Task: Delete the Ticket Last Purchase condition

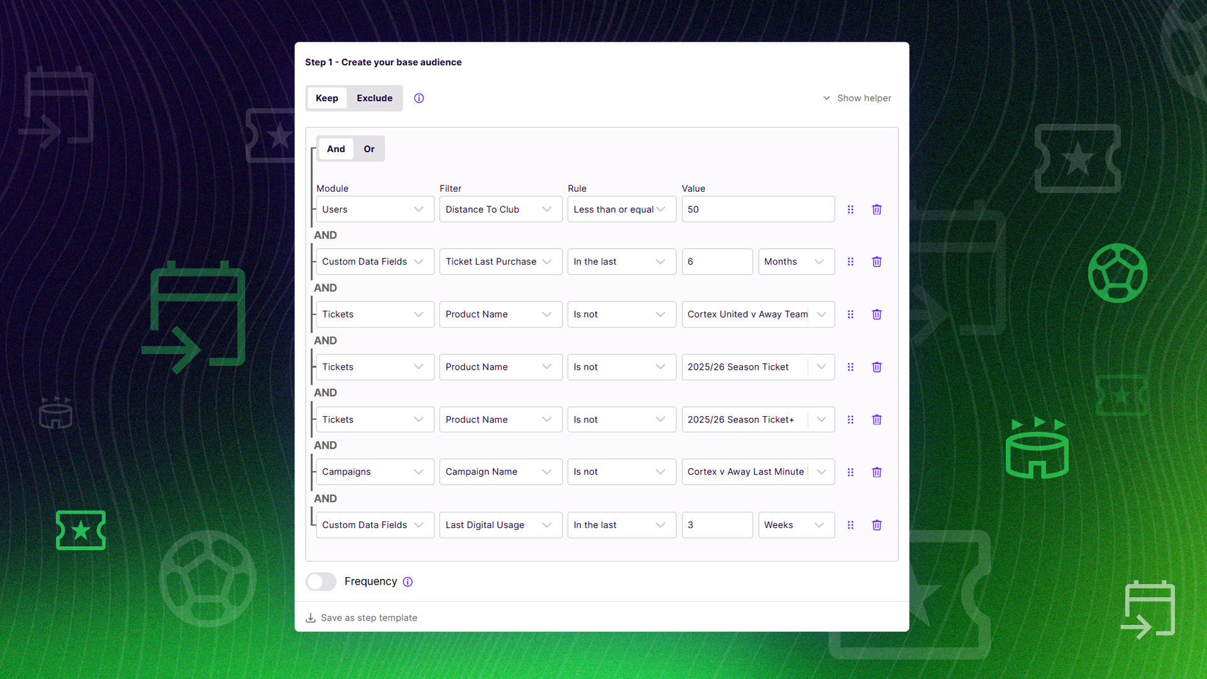Action: 877,262
